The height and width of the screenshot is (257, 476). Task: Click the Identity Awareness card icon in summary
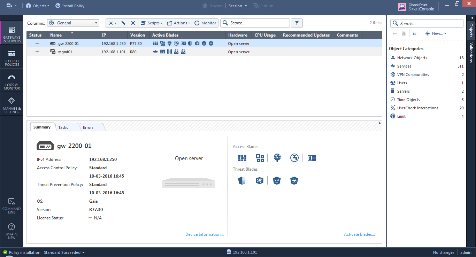[312, 158]
